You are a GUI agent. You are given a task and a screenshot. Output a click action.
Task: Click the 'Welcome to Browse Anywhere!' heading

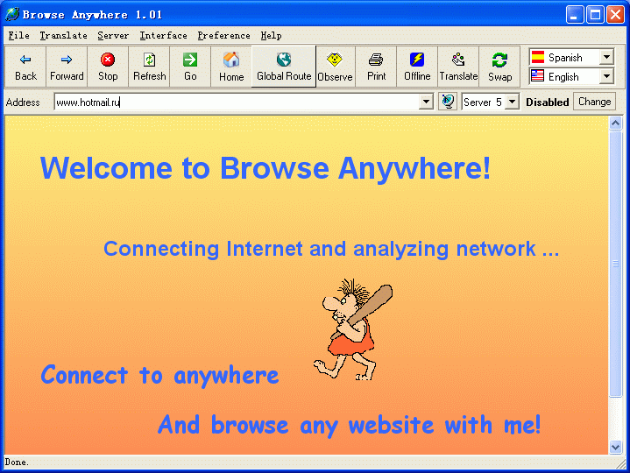[x=265, y=168]
